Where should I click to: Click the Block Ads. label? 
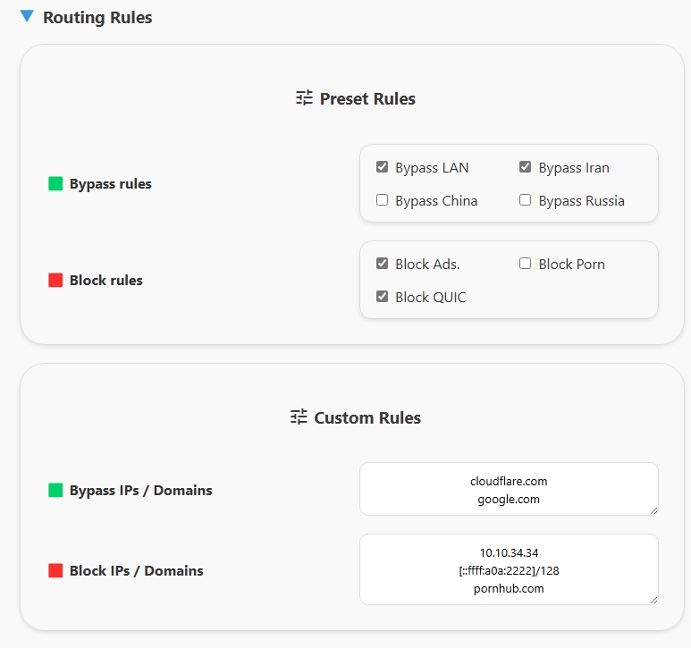(427, 265)
